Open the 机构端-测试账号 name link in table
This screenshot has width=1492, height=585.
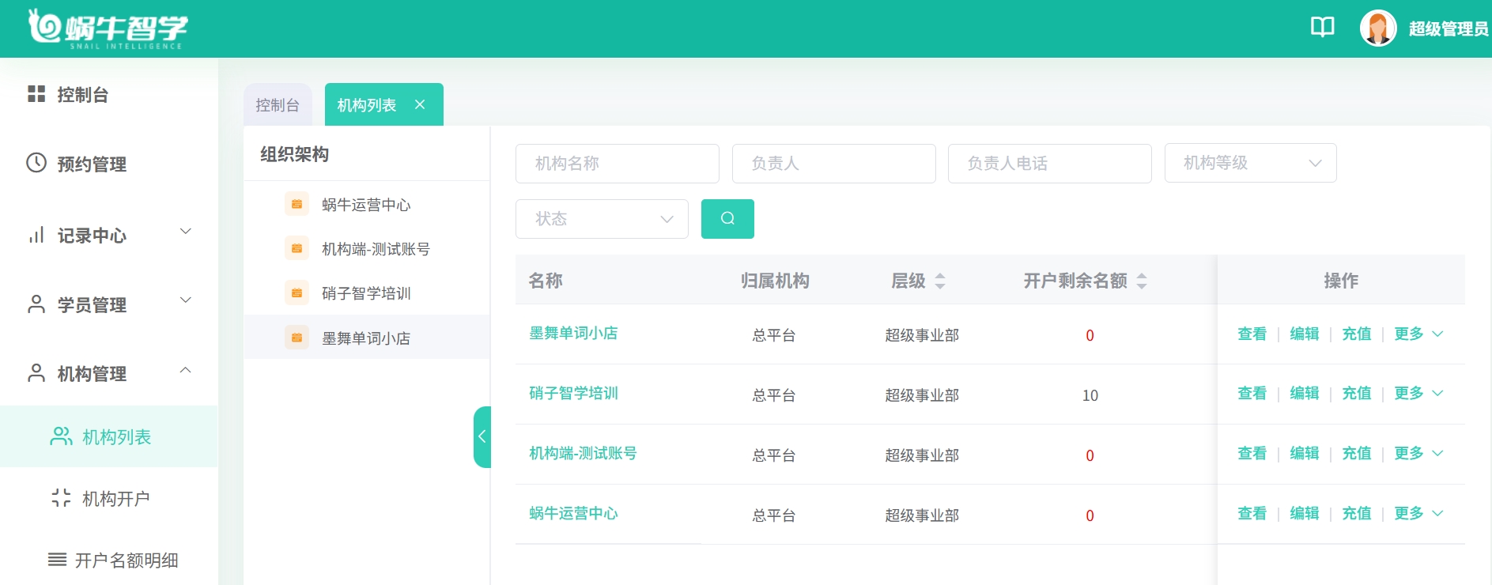[583, 453]
